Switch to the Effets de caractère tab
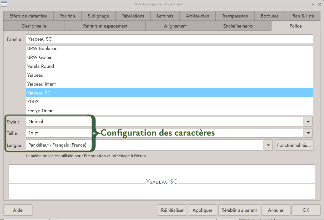The width and height of the screenshot is (324, 220). (28, 16)
